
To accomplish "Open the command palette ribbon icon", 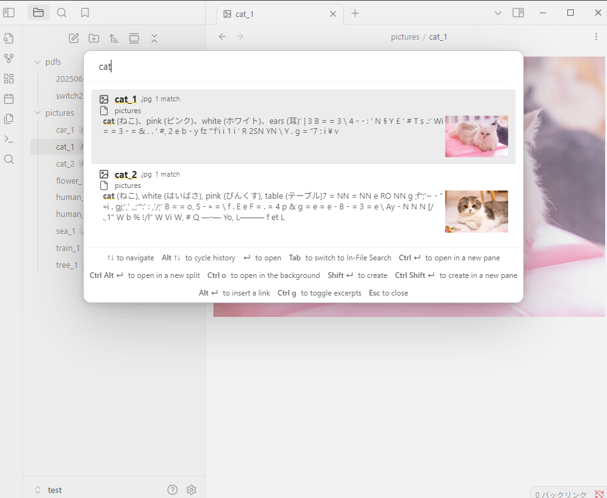I will (9, 139).
